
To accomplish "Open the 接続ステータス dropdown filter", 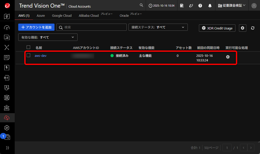I will 158,27.
